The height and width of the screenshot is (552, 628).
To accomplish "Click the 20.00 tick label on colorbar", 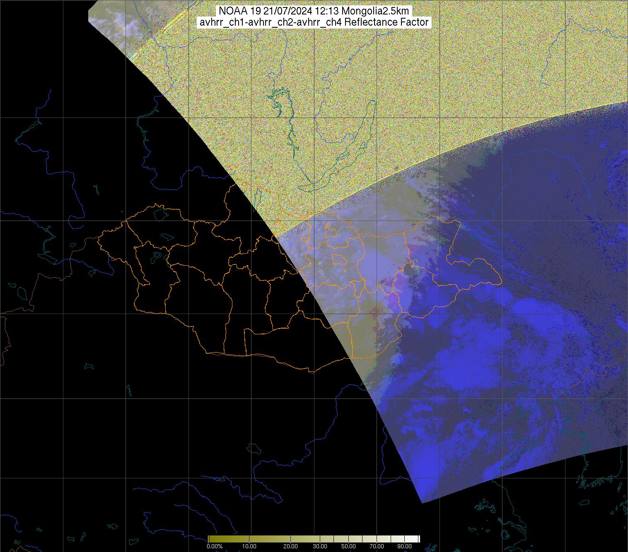I will click(x=290, y=546).
